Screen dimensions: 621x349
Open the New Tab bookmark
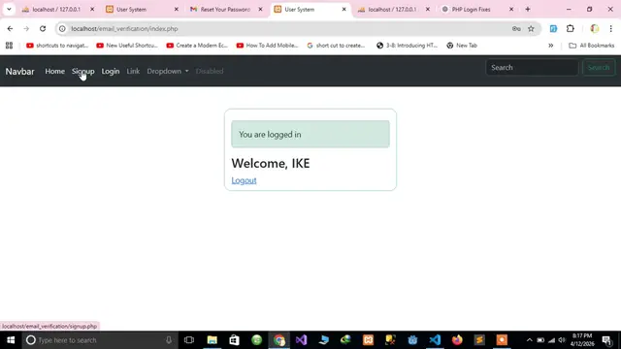462,46
